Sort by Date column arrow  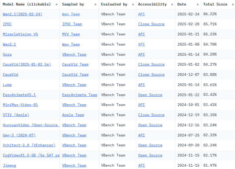coord(198,4)
